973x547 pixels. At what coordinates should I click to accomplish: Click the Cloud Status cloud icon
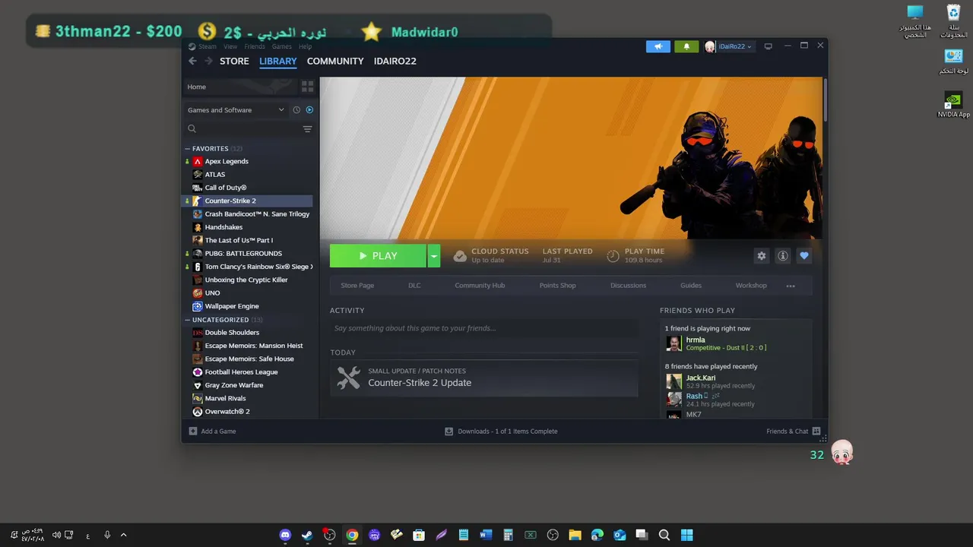tap(460, 256)
